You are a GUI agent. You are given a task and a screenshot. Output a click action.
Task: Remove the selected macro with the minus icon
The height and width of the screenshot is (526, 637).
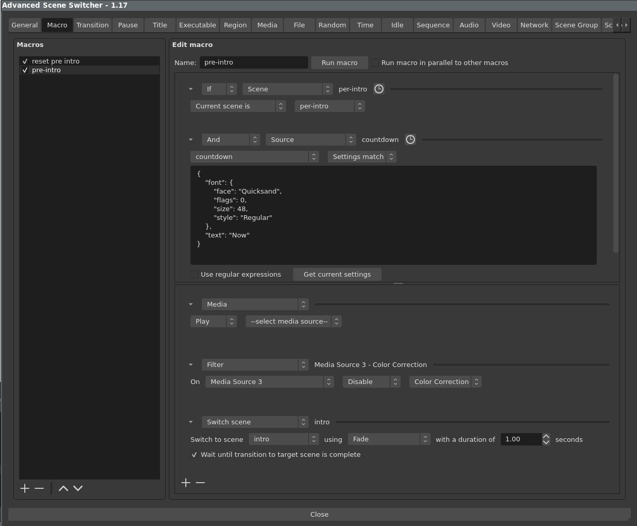pos(39,488)
